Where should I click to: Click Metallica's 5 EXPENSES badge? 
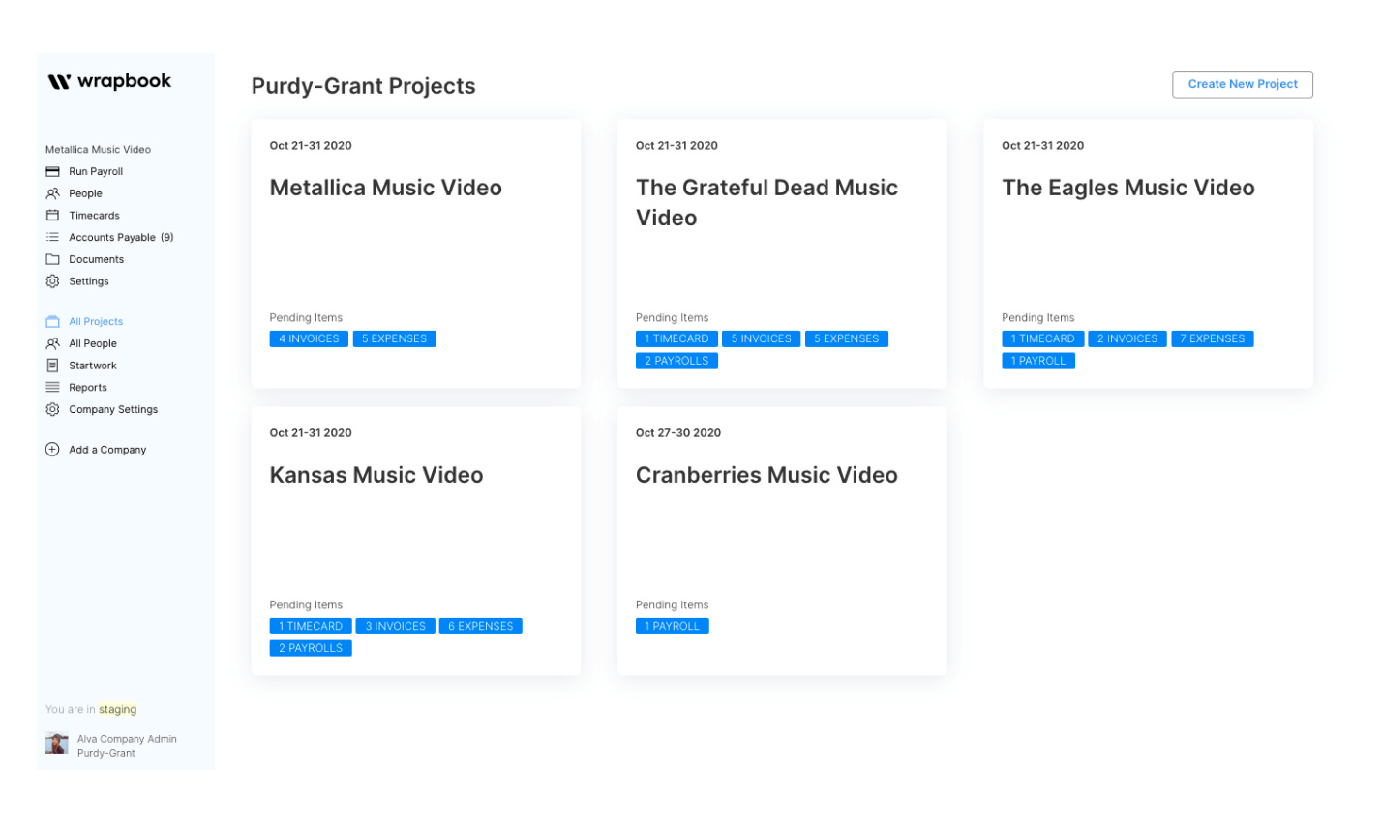click(x=394, y=338)
